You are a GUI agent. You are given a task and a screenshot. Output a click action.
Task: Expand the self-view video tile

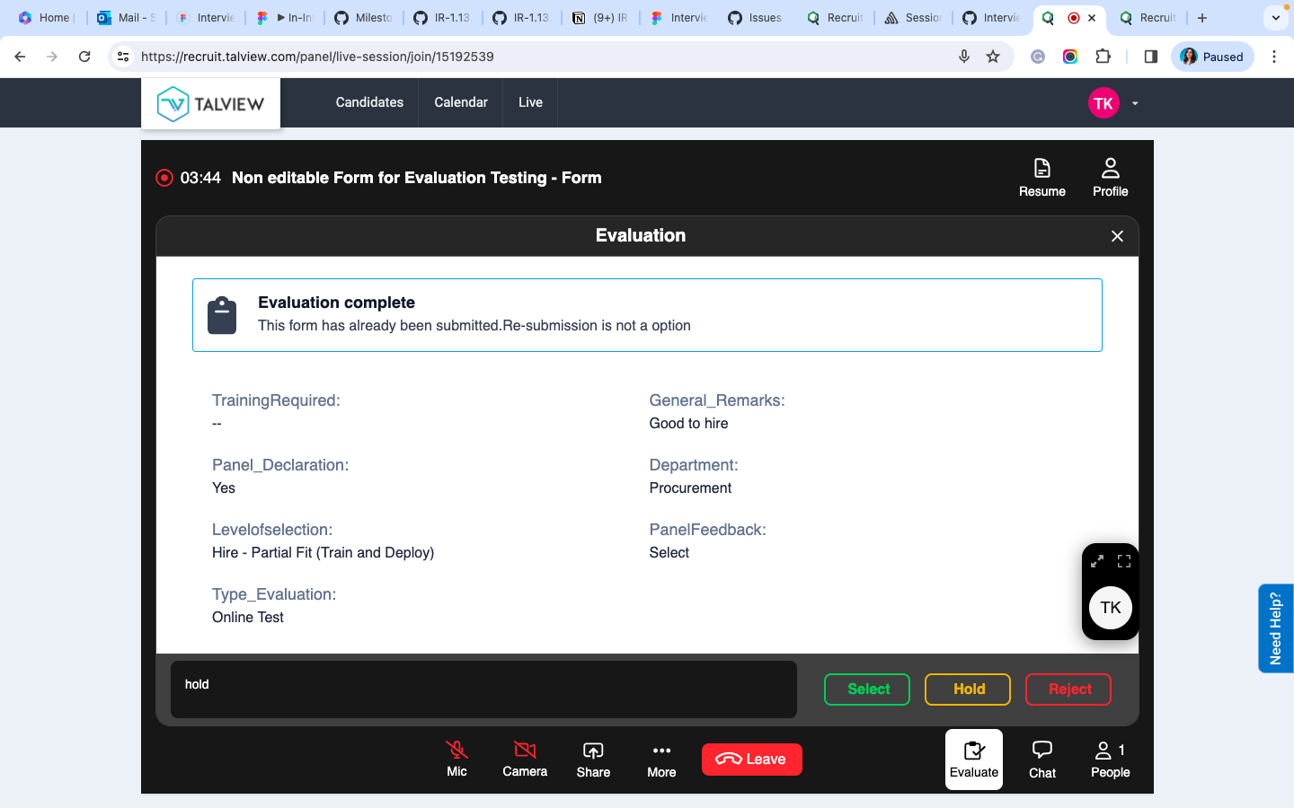click(1097, 561)
